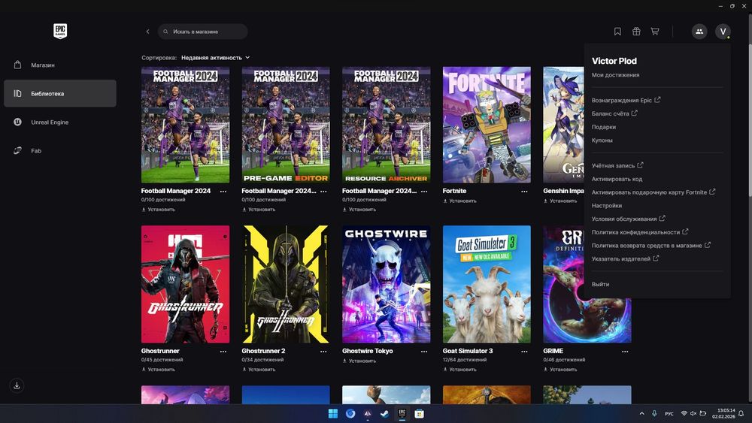Screen dimensions: 752x423
Task: Open options dots for Goat Simulator 3
Action: pyautogui.click(x=524, y=351)
